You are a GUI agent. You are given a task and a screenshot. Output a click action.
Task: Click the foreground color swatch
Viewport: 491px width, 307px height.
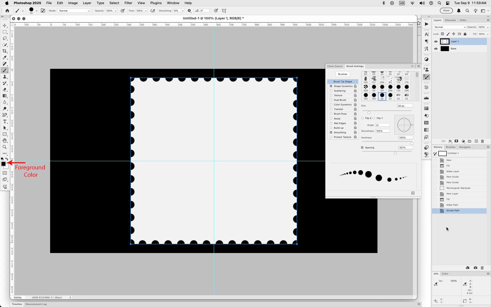pos(3,164)
